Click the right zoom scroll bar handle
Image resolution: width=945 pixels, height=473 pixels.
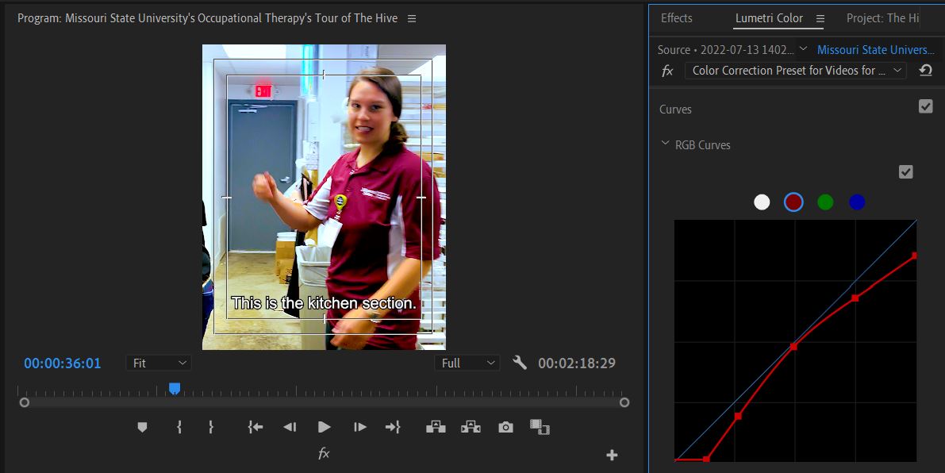(x=624, y=402)
